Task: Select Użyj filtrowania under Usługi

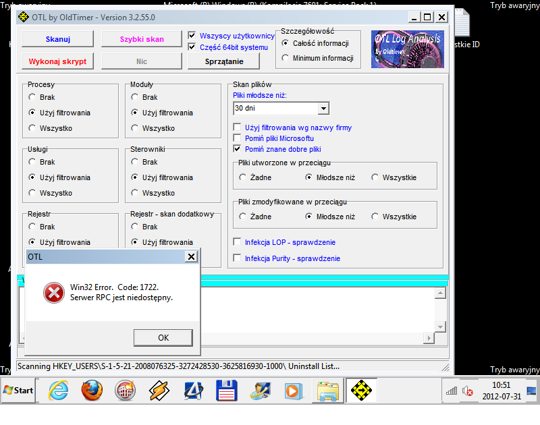Action: point(32,177)
